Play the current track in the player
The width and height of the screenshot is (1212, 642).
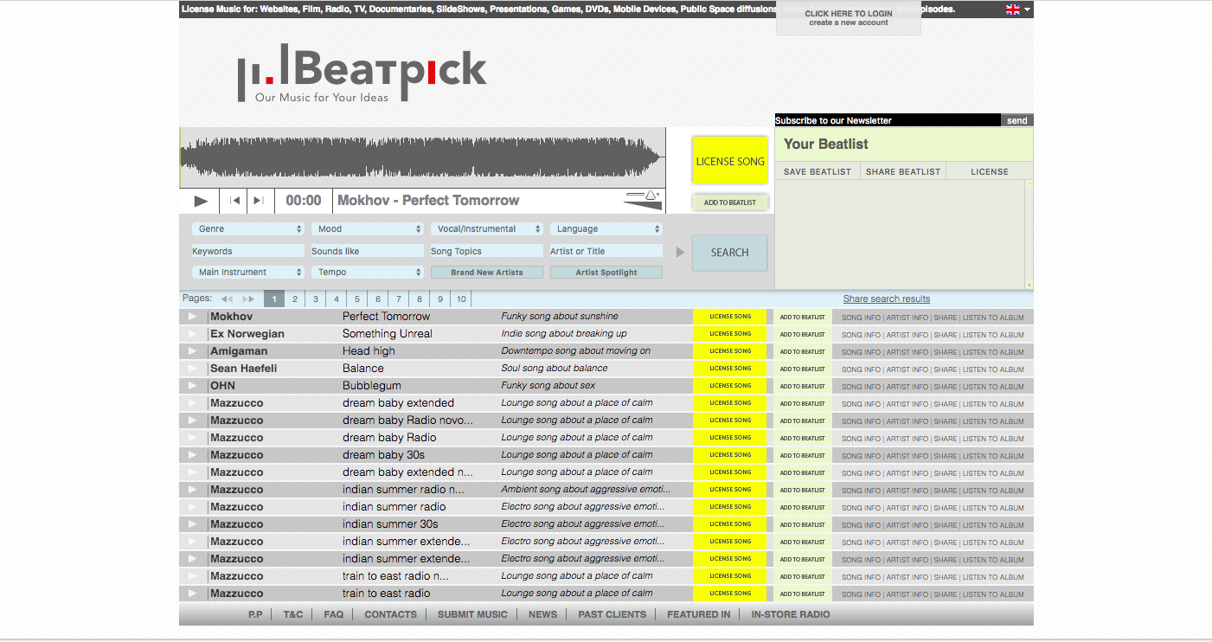tap(201, 201)
